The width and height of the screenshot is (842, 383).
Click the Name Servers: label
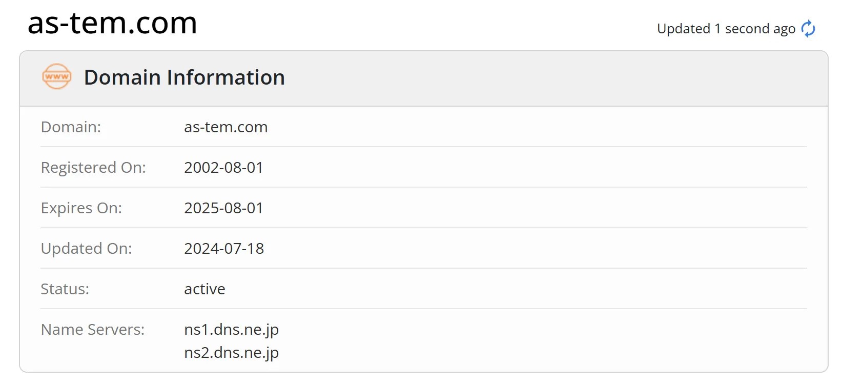[x=93, y=329]
